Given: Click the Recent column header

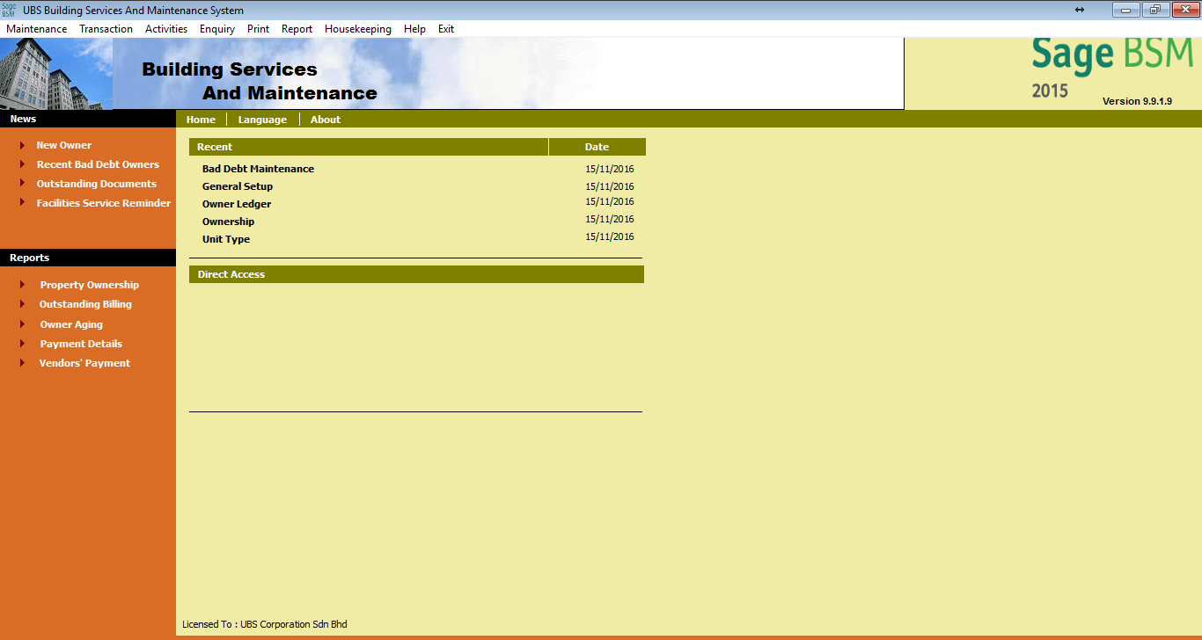Looking at the screenshot, I should [x=369, y=147].
